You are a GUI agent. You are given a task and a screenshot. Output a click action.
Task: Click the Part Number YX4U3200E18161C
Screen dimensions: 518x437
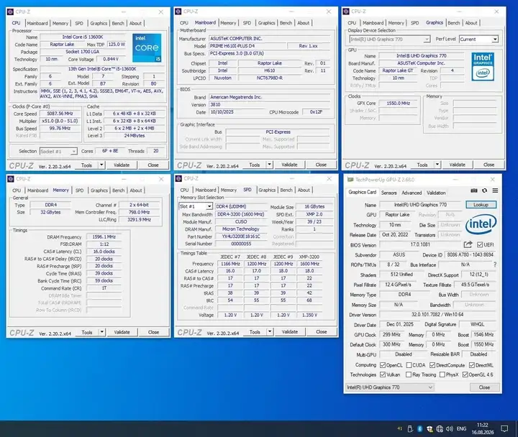241,236
